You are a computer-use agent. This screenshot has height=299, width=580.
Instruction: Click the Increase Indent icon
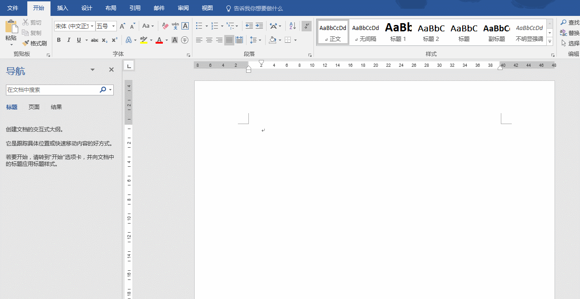pyautogui.click(x=259, y=26)
